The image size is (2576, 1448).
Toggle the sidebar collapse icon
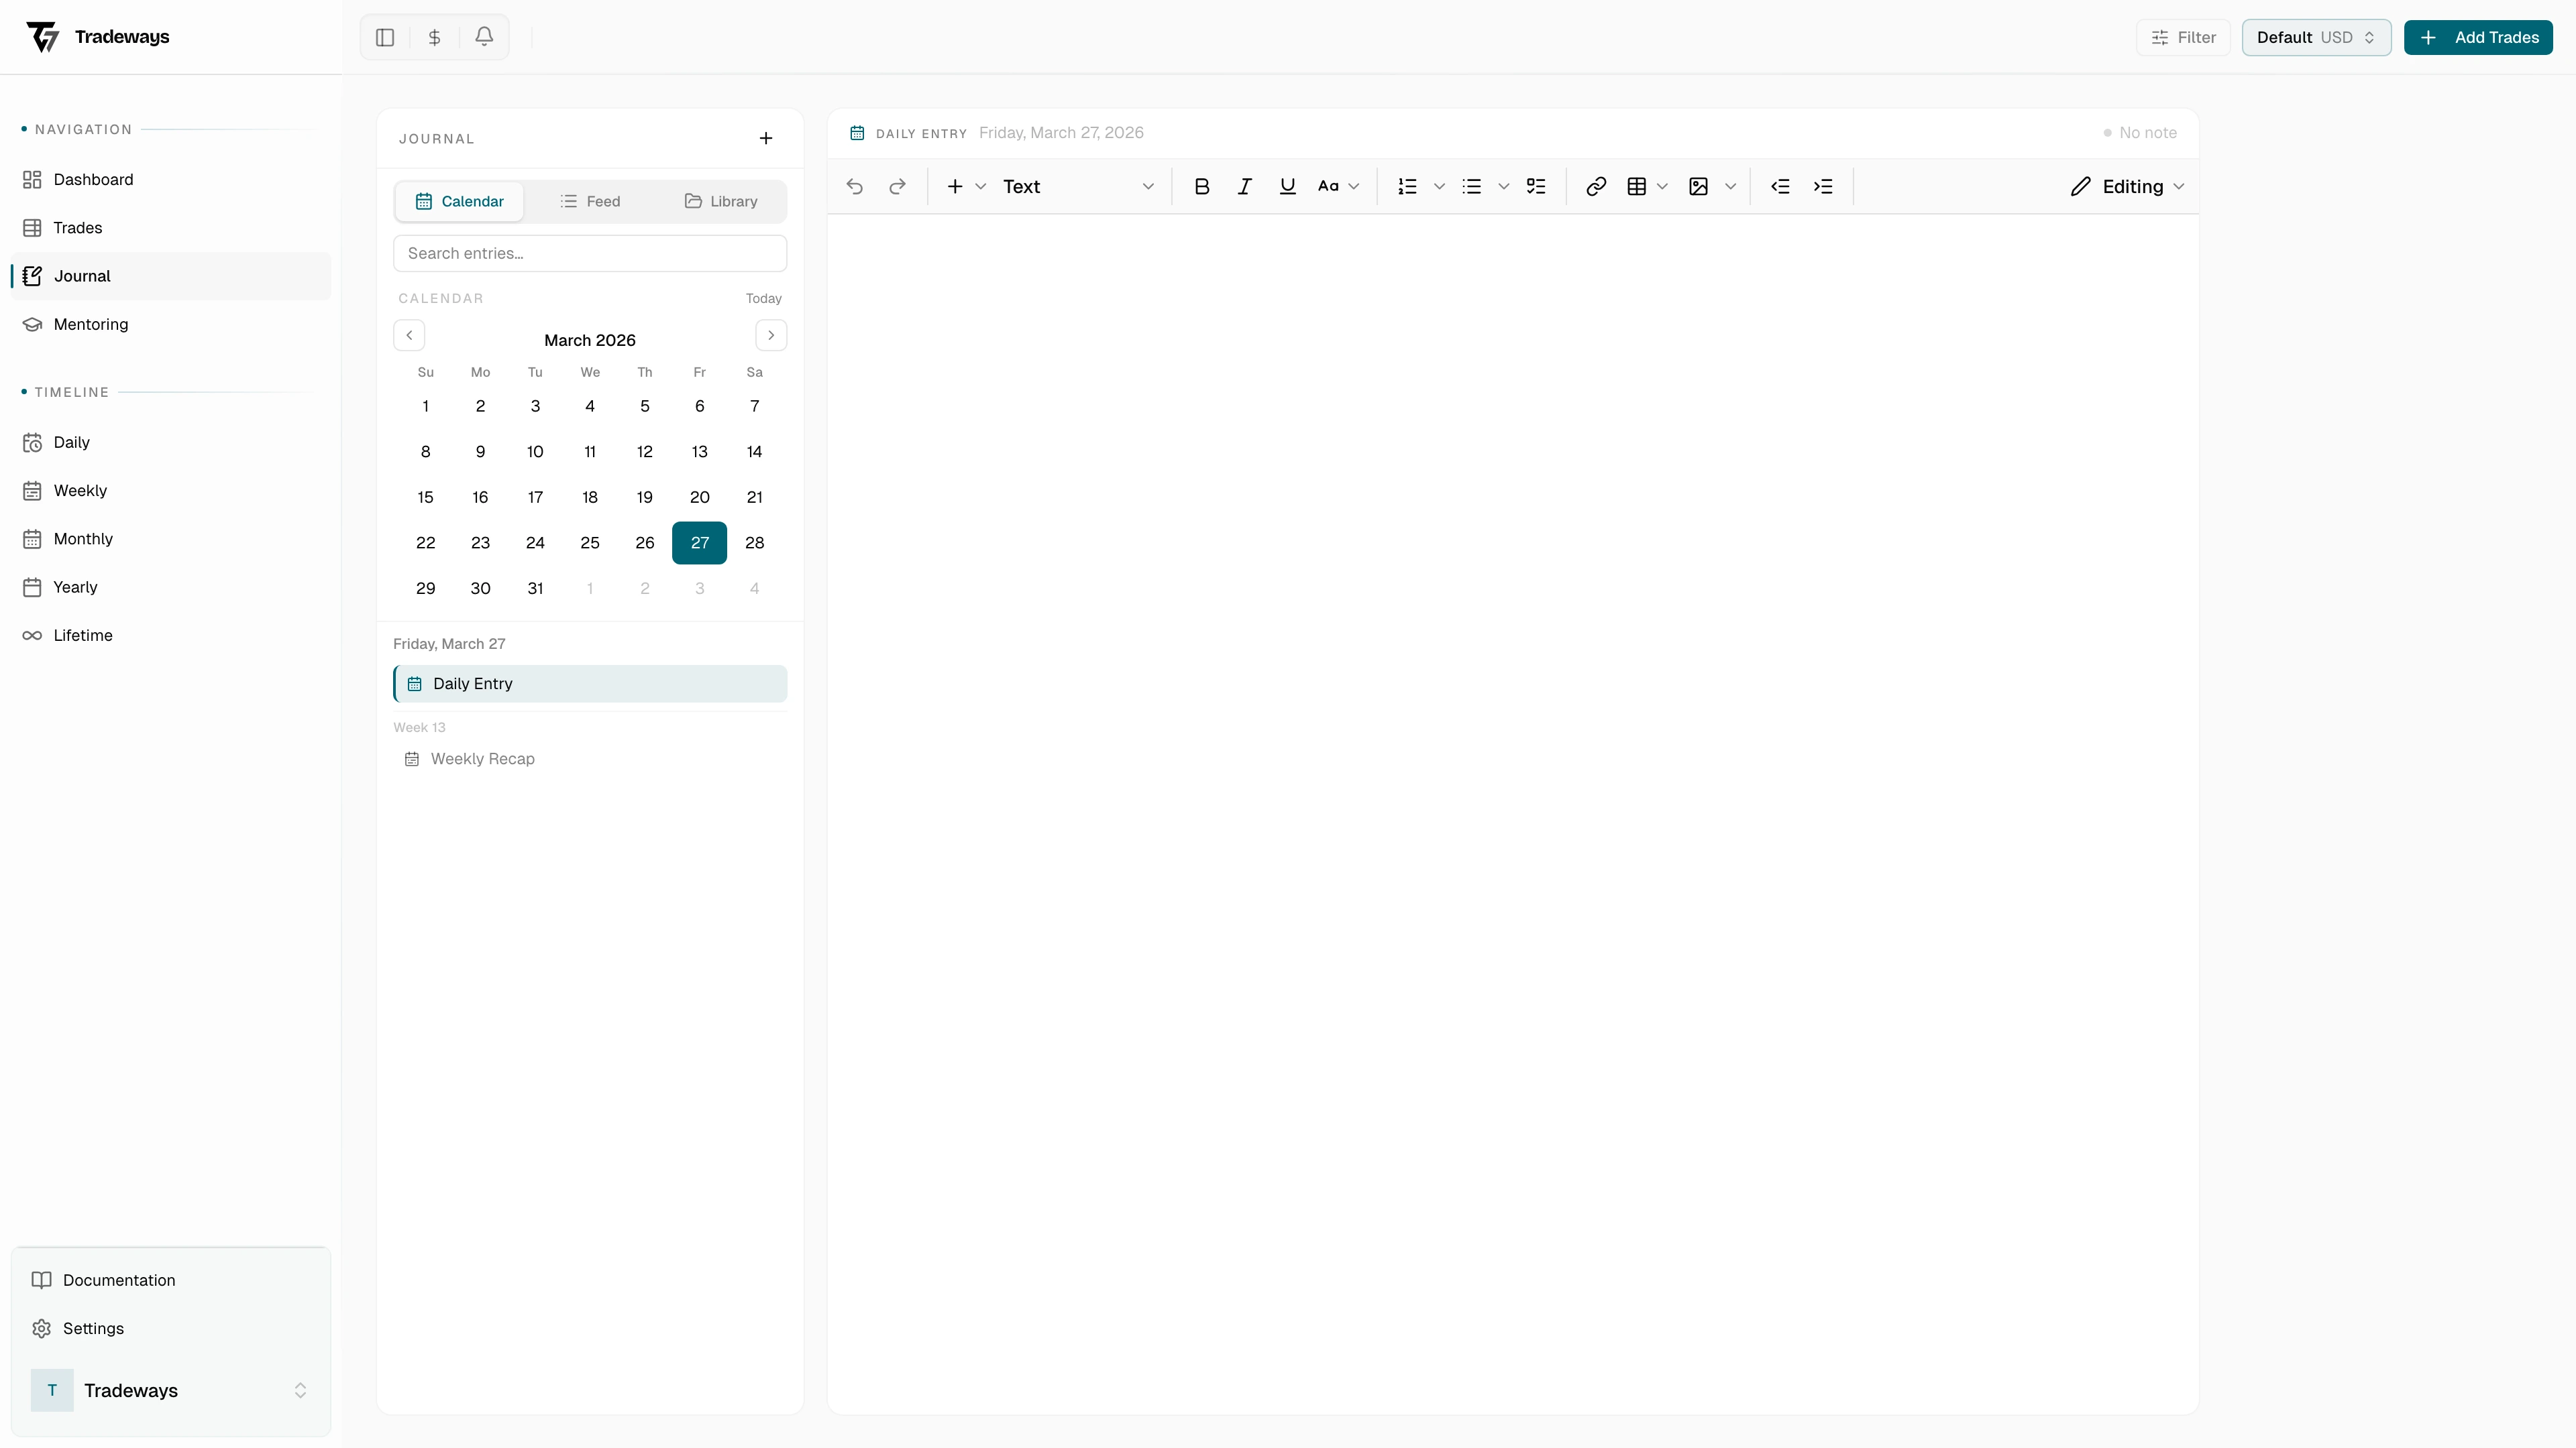click(385, 37)
